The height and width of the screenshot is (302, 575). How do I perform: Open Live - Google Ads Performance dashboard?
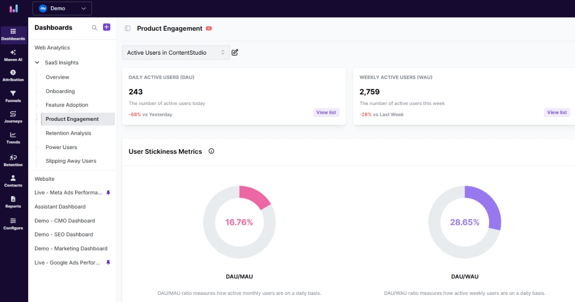pyautogui.click(x=68, y=263)
